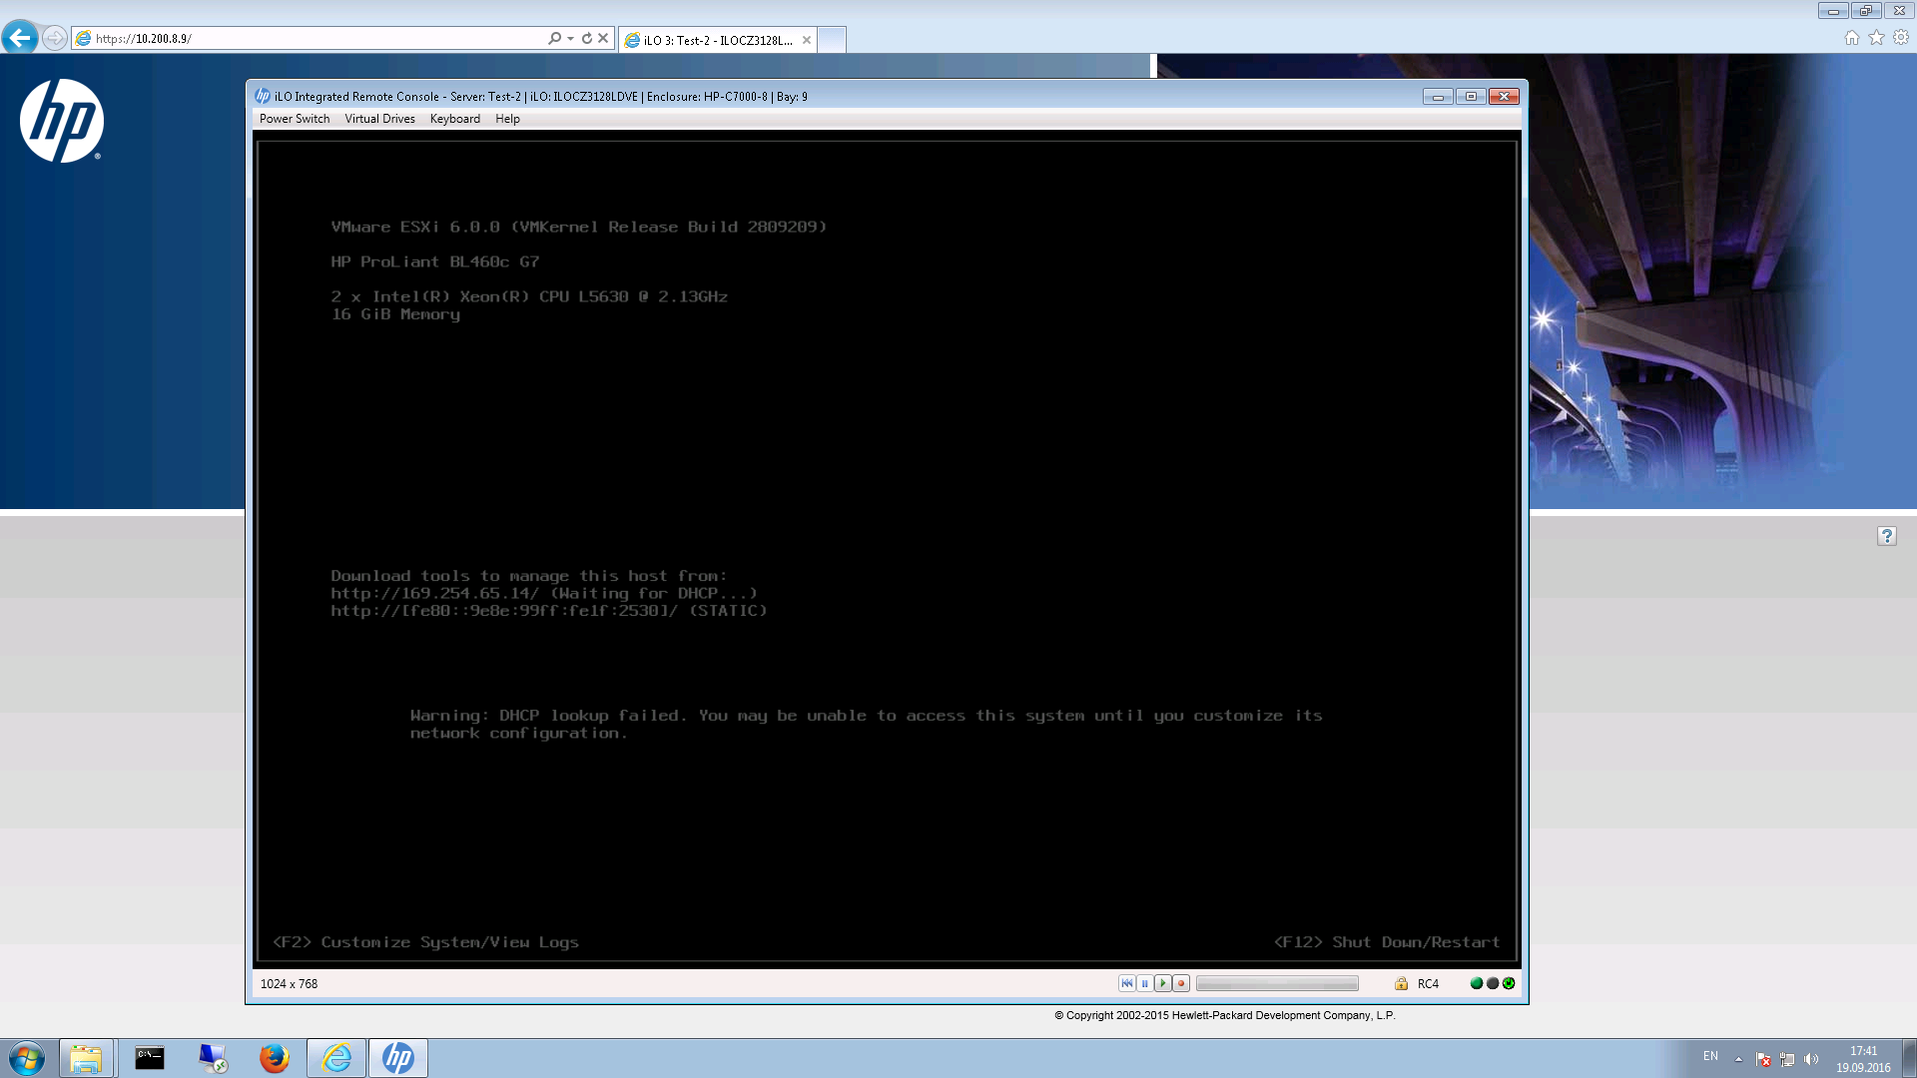Switch to Internet Explorer taskbar button
Image resolution: width=1917 pixels, height=1078 pixels.
pyautogui.click(x=336, y=1058)
